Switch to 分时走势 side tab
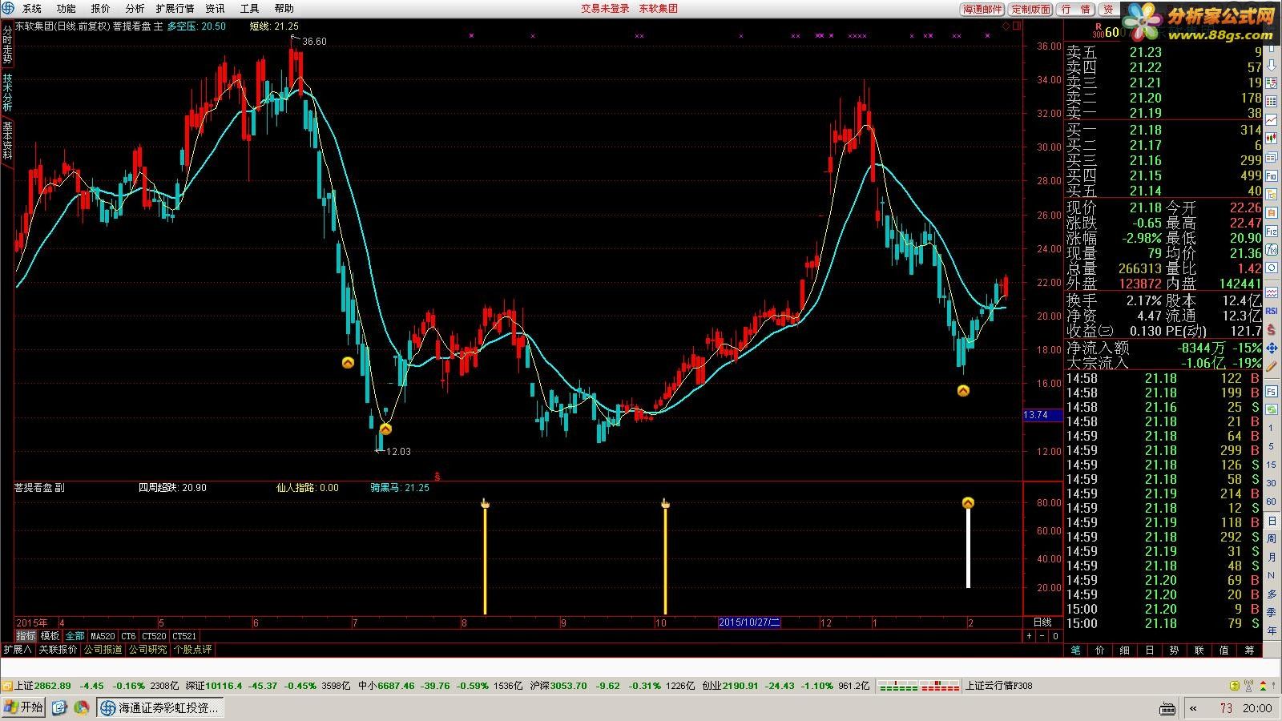The width and height of the screenshot is (1282, 721). [7, 45]
